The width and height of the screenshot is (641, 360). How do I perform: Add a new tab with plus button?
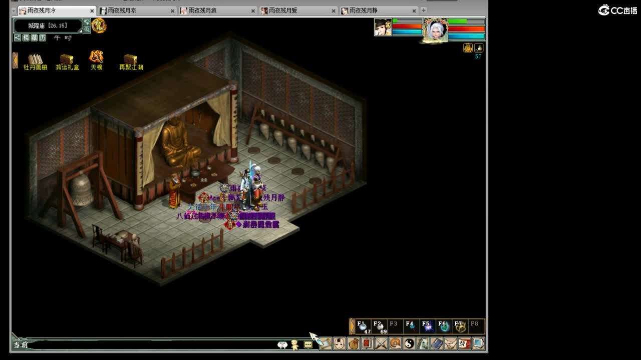[x=424, y=10]
